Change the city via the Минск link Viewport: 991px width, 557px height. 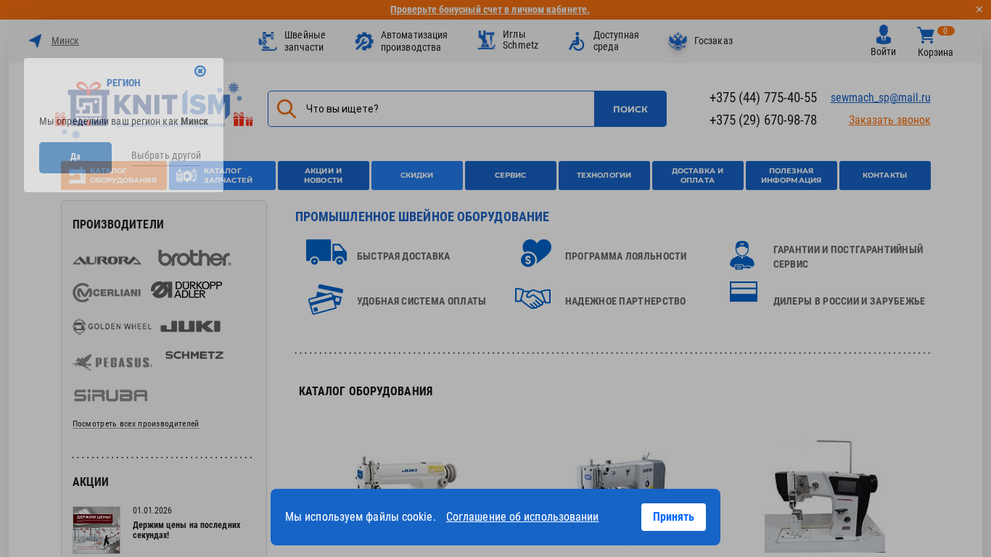[65, 41]
